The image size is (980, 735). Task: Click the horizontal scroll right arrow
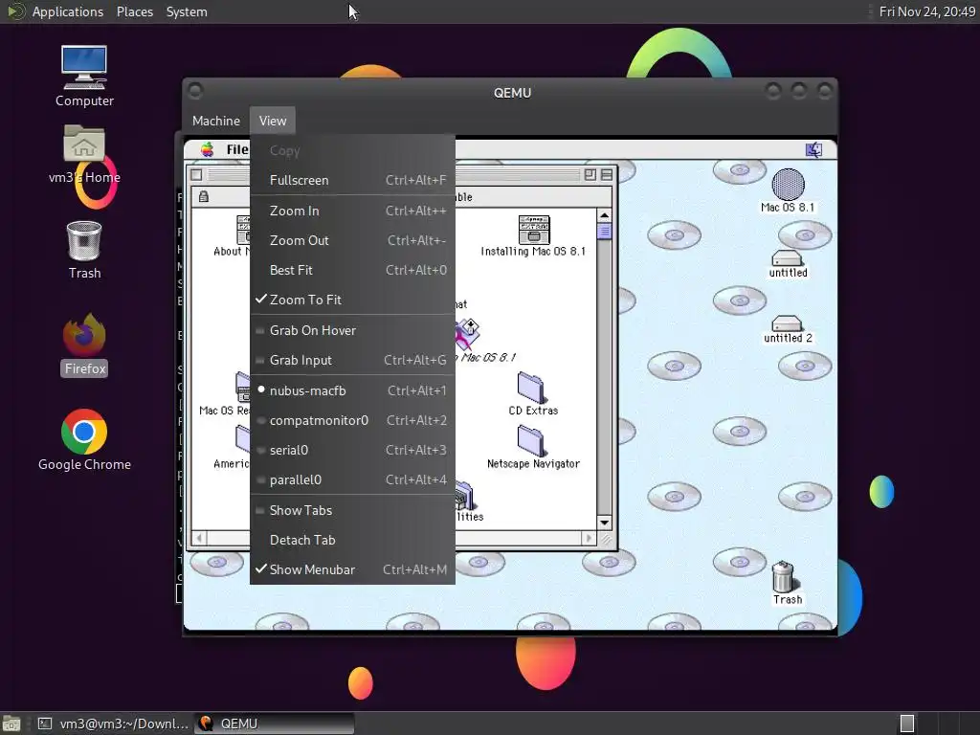[589, 538]
